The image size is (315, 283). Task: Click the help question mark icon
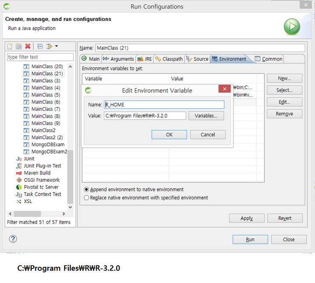click(13, 239)
